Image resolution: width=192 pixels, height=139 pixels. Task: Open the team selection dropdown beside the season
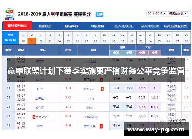click(x=178, y=13)
